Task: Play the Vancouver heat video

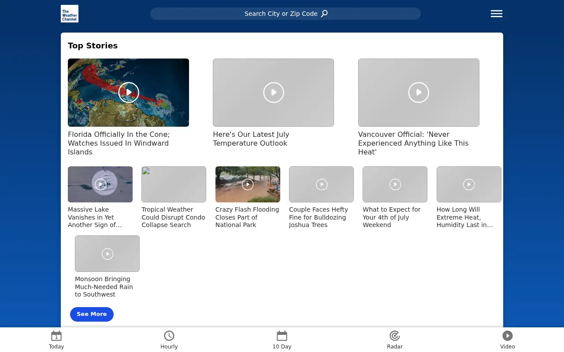Action: 419,92
